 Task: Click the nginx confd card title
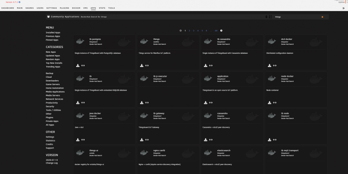click(x=159, y=150)
